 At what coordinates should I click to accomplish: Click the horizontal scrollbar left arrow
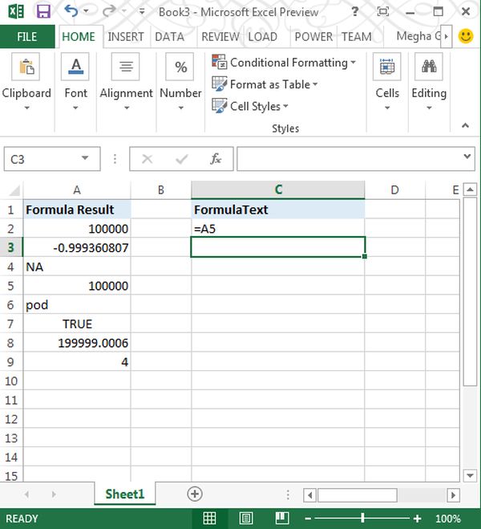(x=310, y=495)
